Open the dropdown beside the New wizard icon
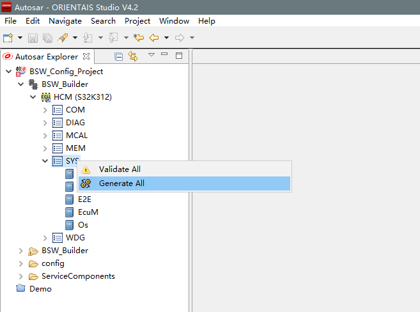The width and height of the screenshot is (420, 312). coord(20,38)
